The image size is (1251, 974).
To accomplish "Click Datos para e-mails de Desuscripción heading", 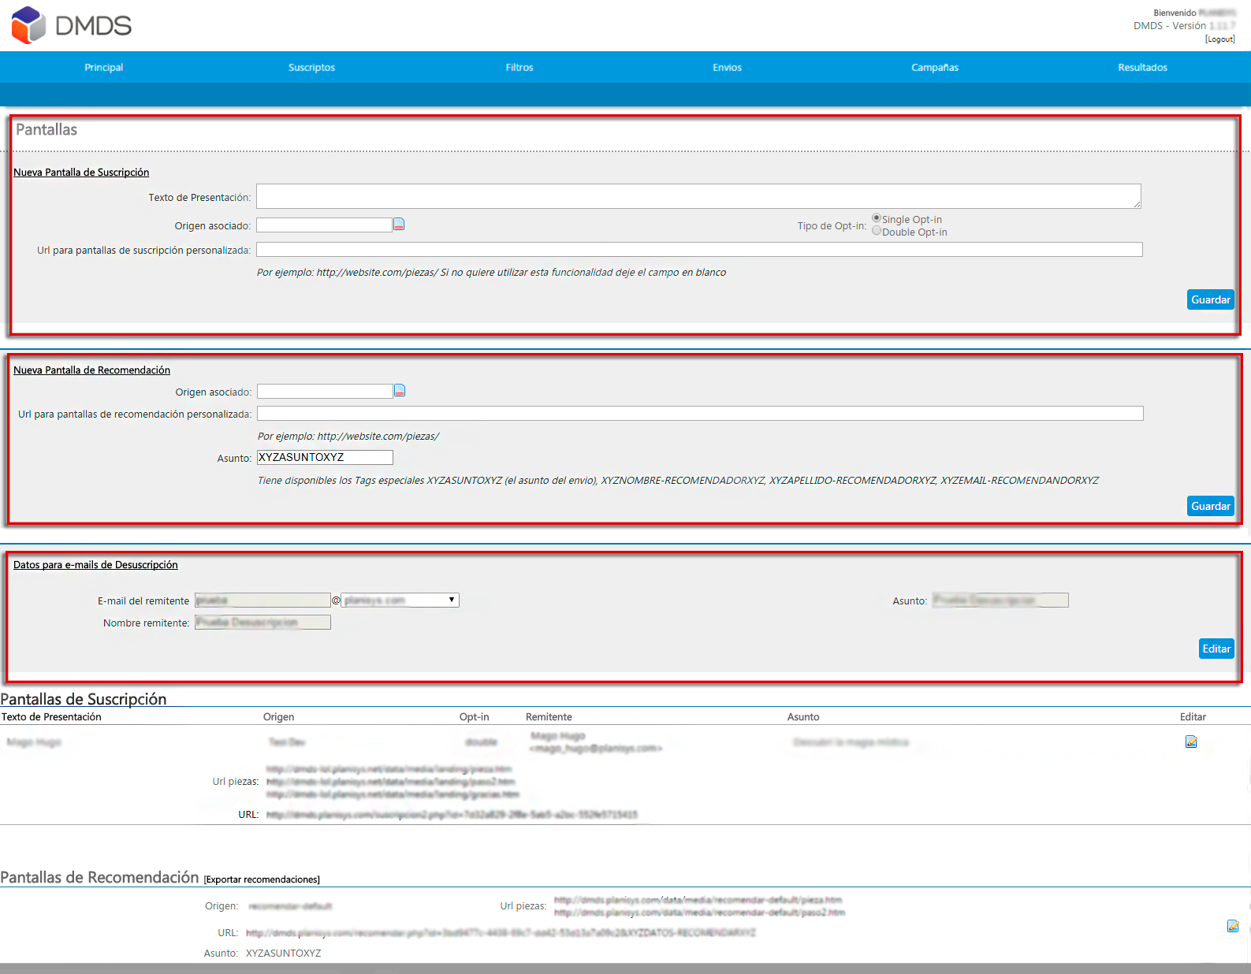I will [x=95, y=565].
